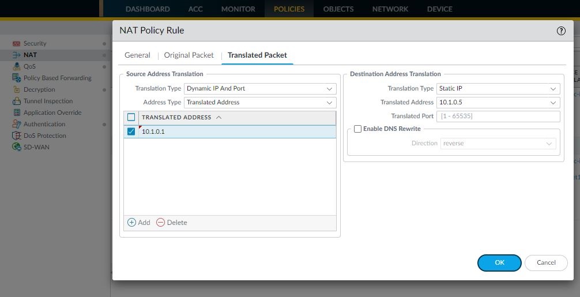Click the Translated Port input field
Screen dimensions: 580x297
pyautogui.click(x=498, y=116)
